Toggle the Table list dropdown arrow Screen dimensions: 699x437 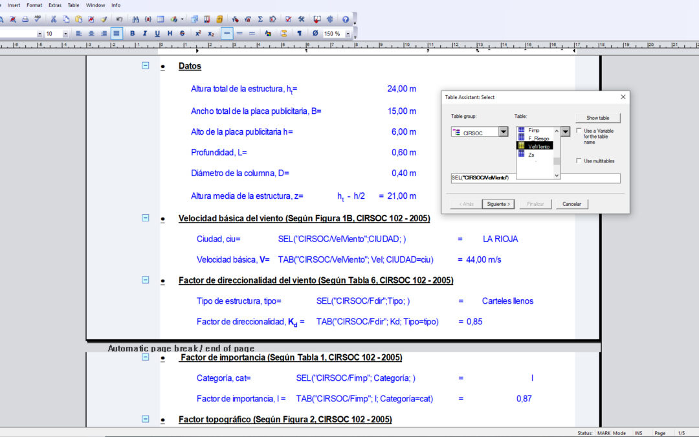(x=565, y=131)
